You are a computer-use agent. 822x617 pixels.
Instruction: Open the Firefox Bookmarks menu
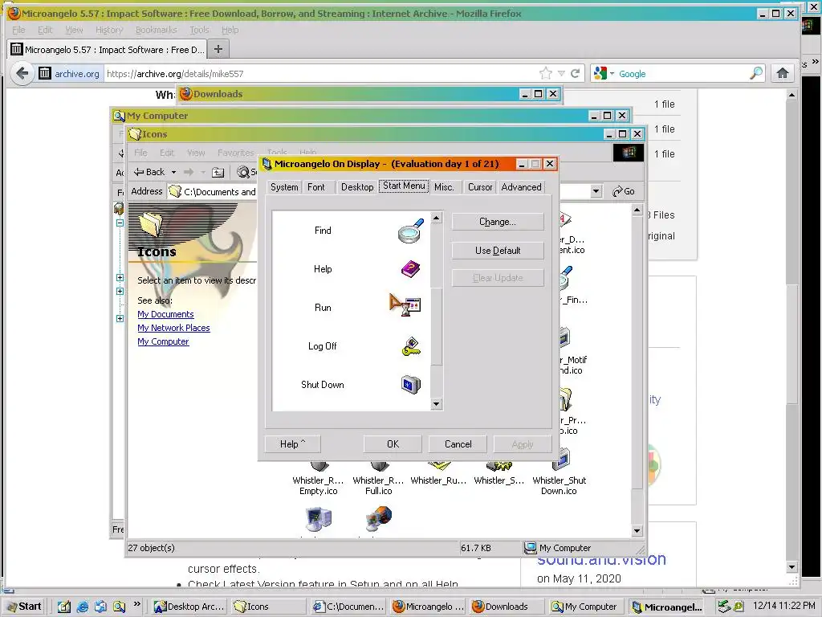(157, 30)
